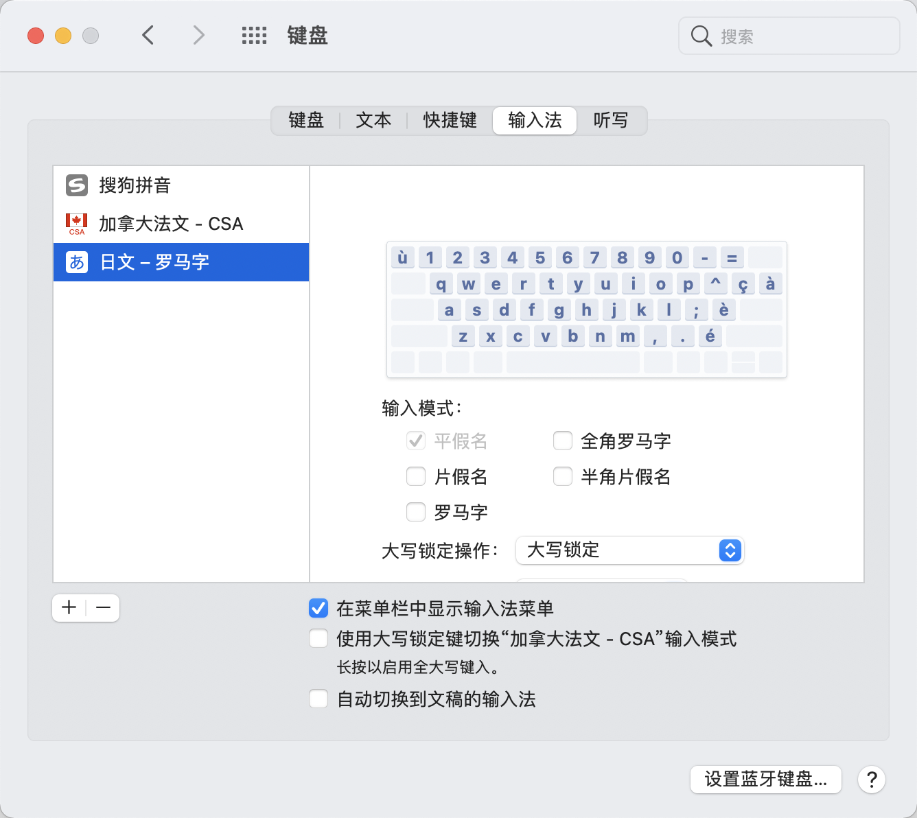Viewport: 917px width, 818px height.
Task: Enable the 全角罗马字 checkbox
Action: tap(563, 441)
